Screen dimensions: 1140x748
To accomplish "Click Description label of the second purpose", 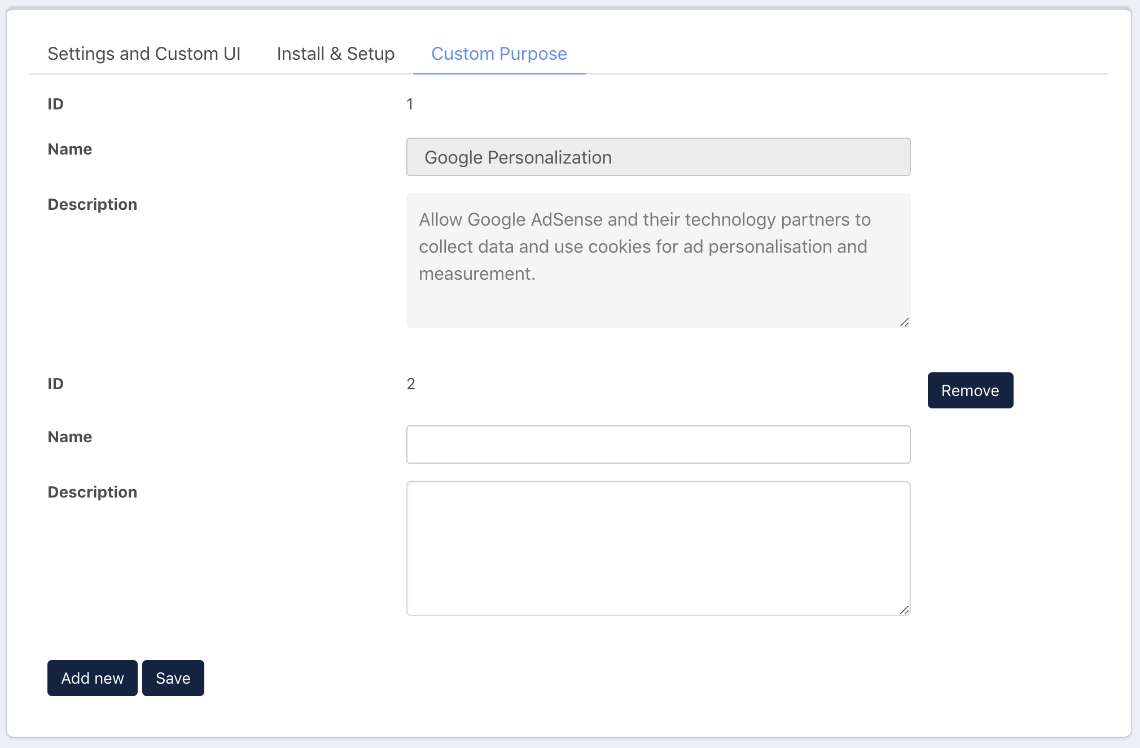I will click(92, 492).
